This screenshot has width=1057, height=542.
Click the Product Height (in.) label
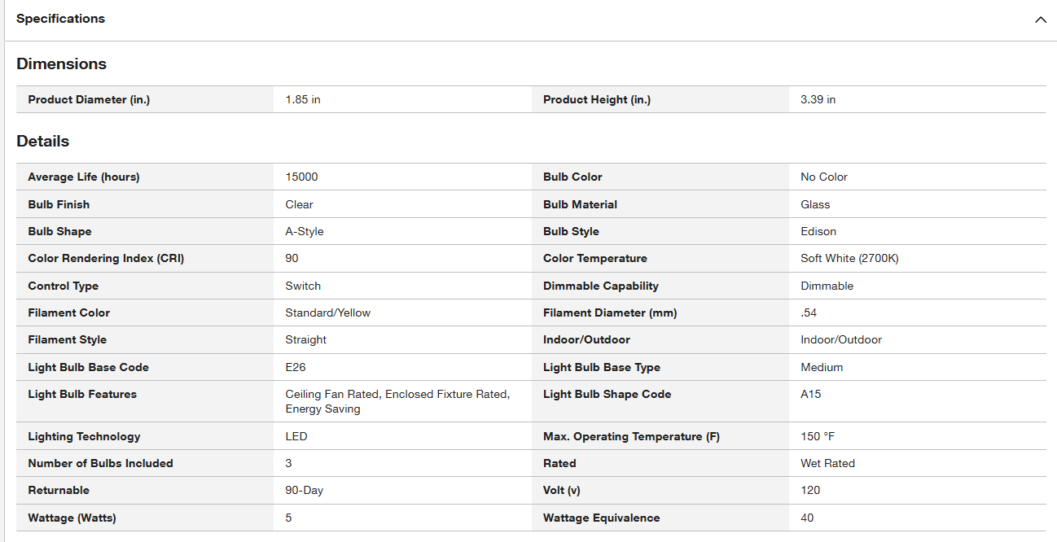pos(597,99)
